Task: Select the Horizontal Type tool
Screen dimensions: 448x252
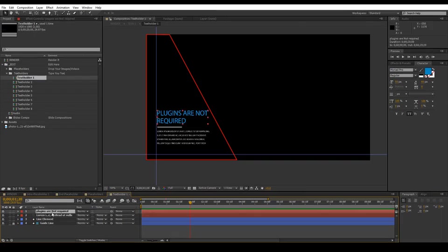Action: click(56, 13)
